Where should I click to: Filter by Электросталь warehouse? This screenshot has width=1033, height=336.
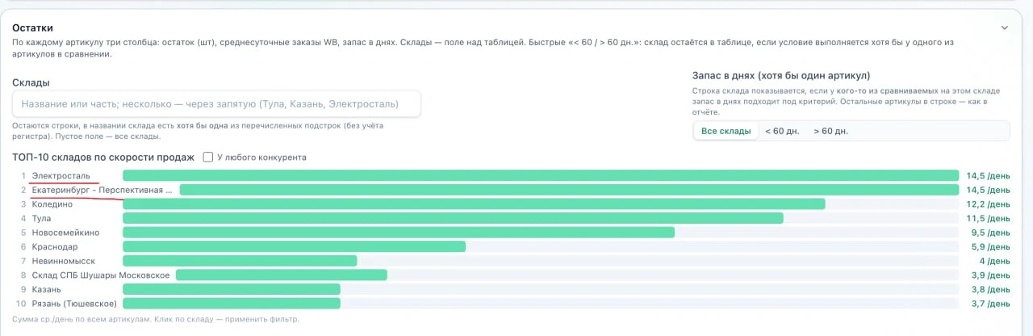click(x=61, y=175)
